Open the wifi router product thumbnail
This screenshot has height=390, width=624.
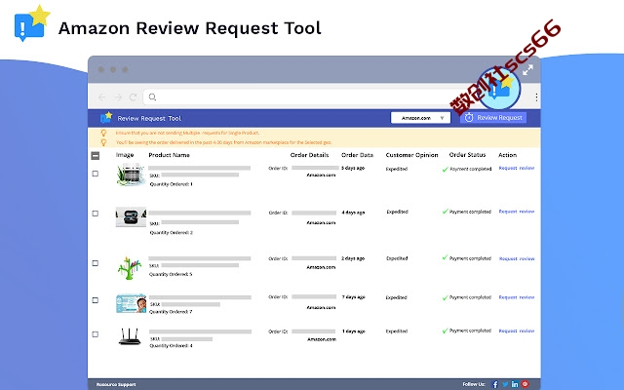(x=130, y=336)
